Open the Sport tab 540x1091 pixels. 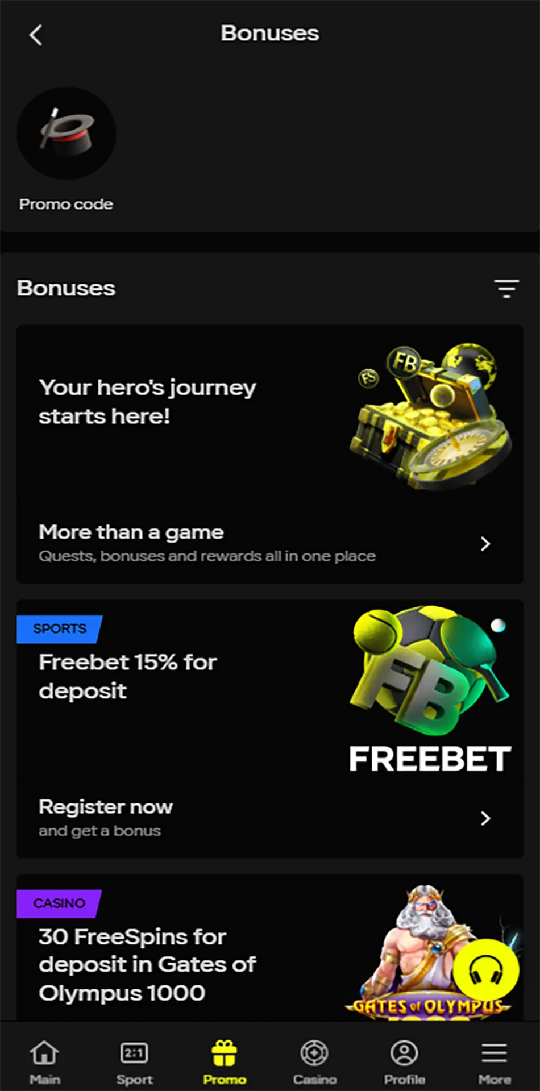point(135,1060)
